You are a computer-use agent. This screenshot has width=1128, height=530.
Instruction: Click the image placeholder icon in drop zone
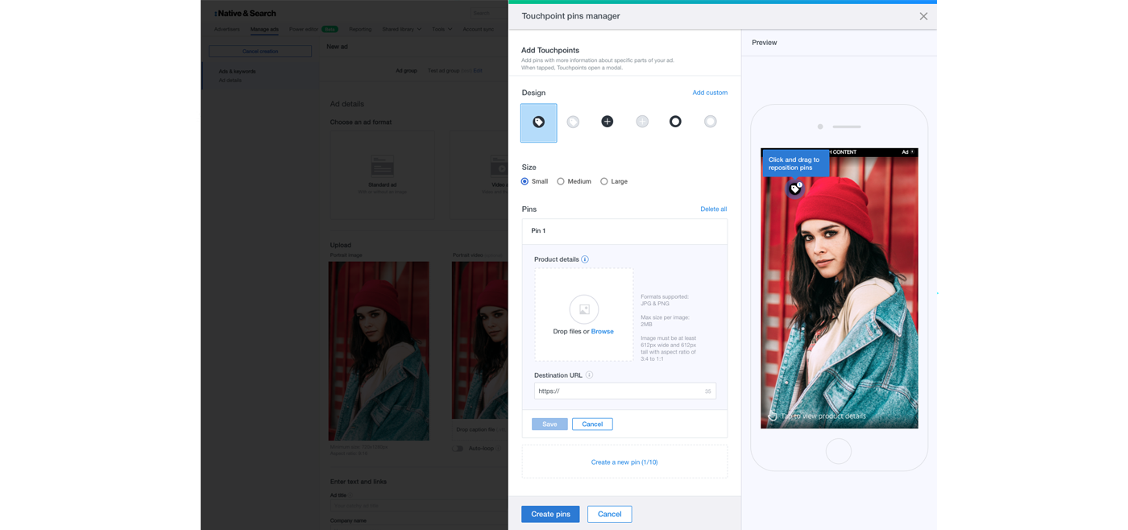[584, 309]
